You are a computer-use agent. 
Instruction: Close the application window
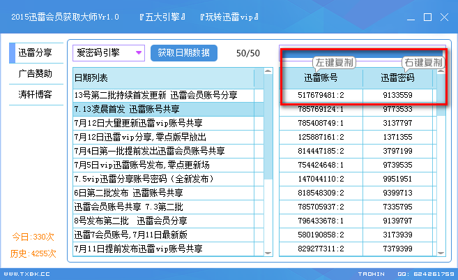pos(444,17)
